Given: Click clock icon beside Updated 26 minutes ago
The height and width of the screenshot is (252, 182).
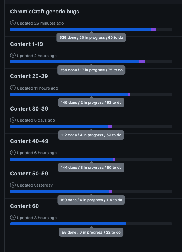Looking at the screenshot, I should (x=13, y=23).
